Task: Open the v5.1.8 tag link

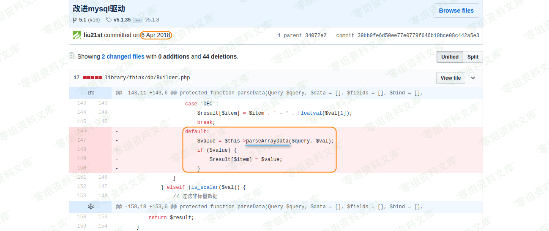Action: point(152,20)
